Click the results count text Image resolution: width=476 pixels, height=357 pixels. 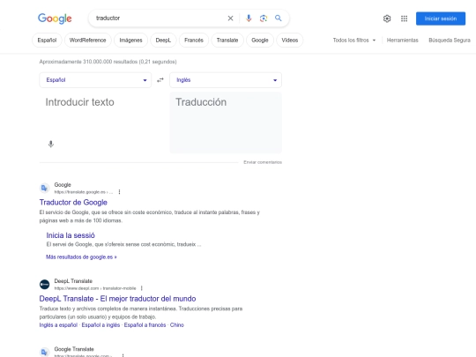pos(108,62)
